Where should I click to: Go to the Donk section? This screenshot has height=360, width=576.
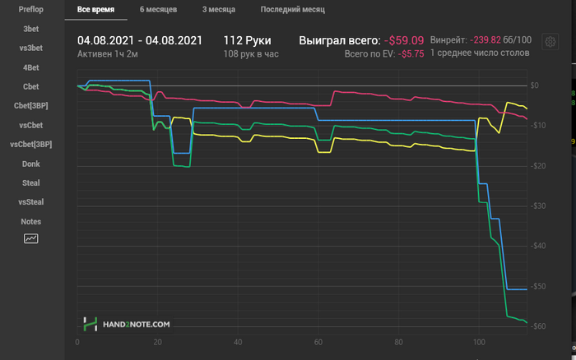pyautogui.click(x=31, y=164)
